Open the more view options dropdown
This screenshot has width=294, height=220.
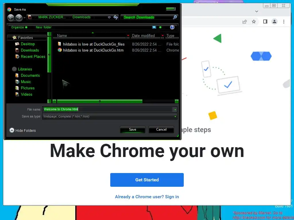click(160, 27)
